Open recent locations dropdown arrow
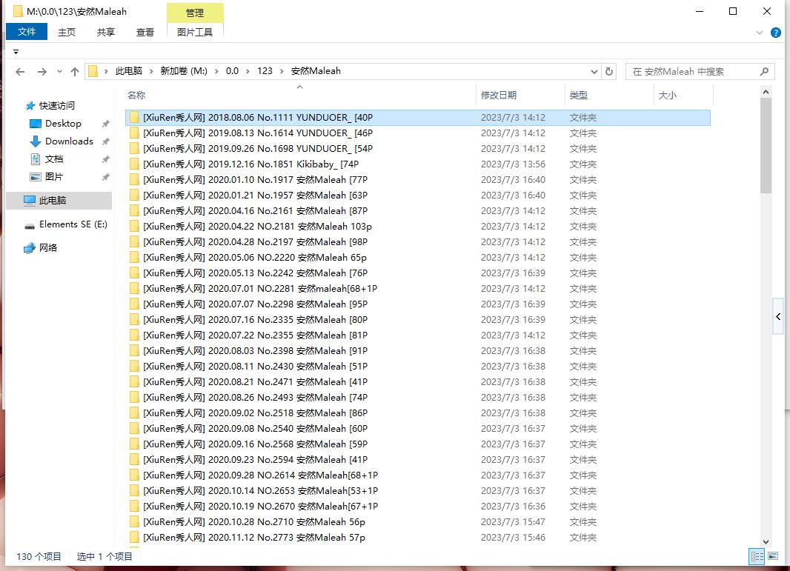 tap(59, 72)
